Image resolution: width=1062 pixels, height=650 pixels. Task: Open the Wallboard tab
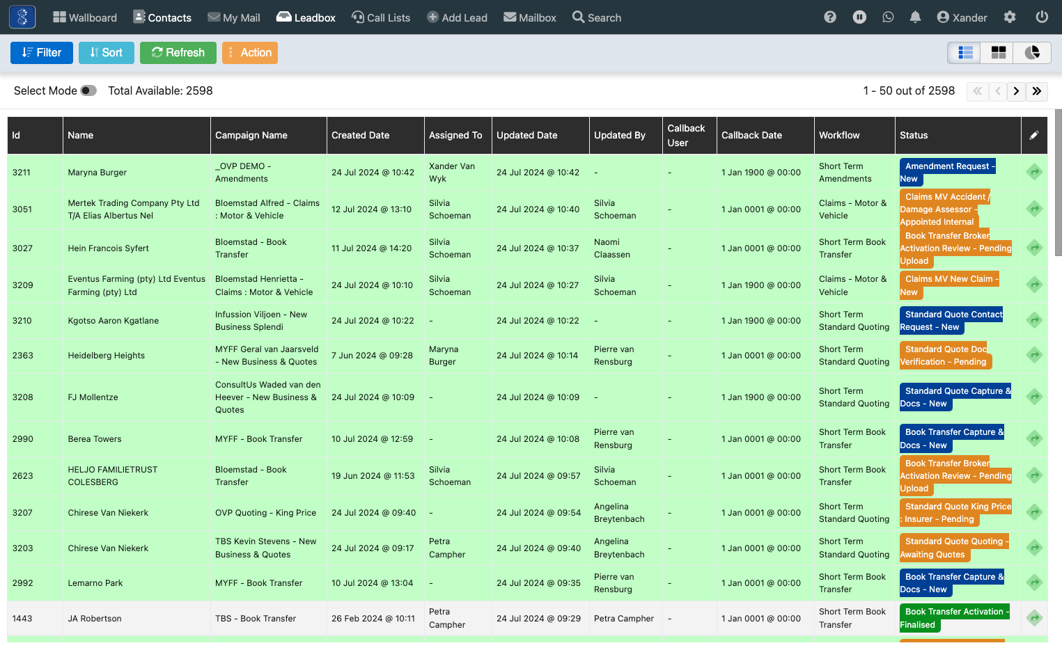(x=85, y=17)
